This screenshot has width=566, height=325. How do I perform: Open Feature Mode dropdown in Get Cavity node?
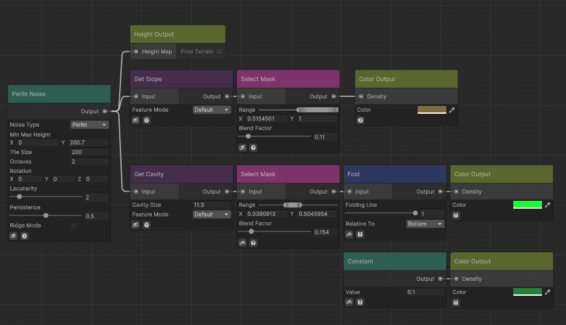point(212,214)
